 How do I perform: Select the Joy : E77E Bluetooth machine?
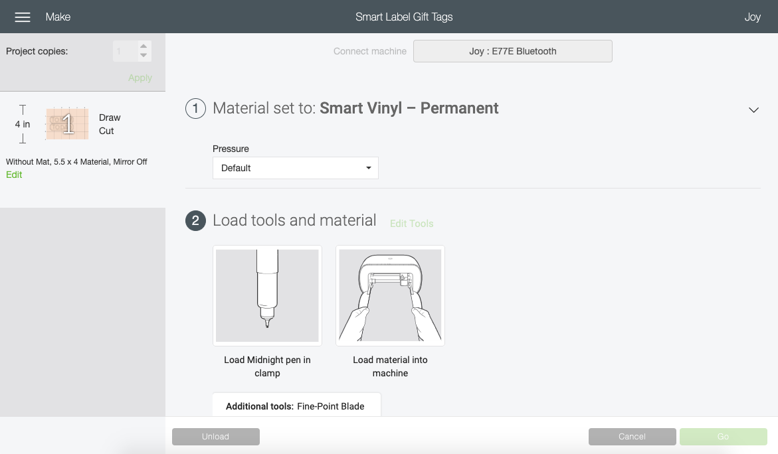(x=512, y=51)
